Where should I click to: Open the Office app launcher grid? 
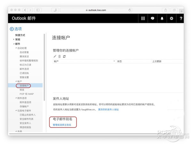point(143,18)
